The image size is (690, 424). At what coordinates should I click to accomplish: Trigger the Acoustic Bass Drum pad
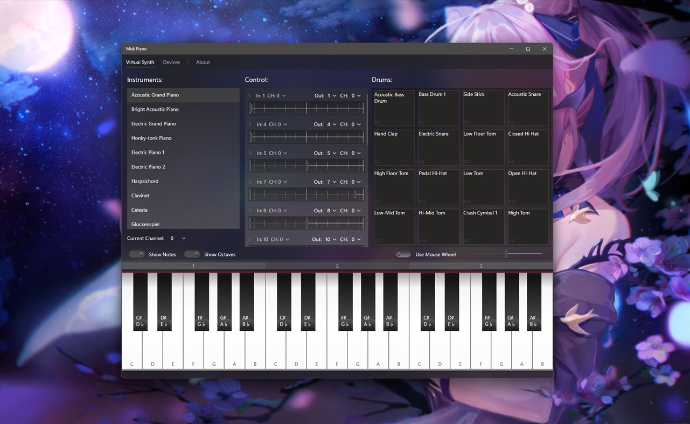coord(393,108)
